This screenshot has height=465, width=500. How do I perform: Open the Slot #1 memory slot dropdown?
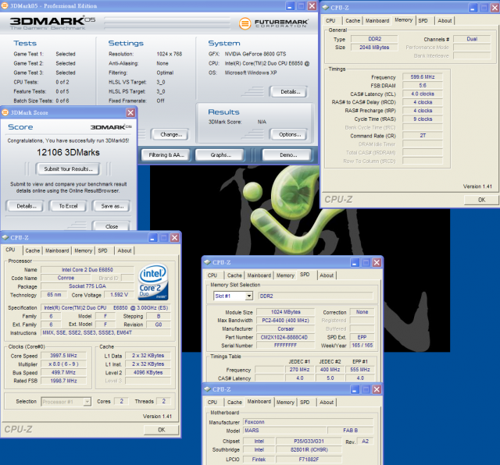click(x=249, y=296)
